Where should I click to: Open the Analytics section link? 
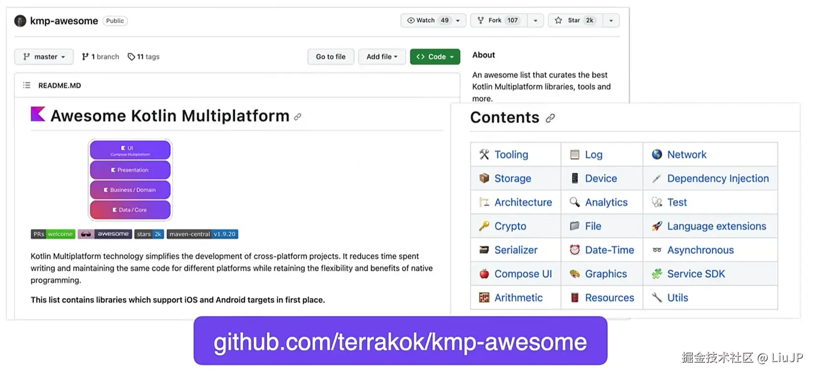click(x=607, y=202)
